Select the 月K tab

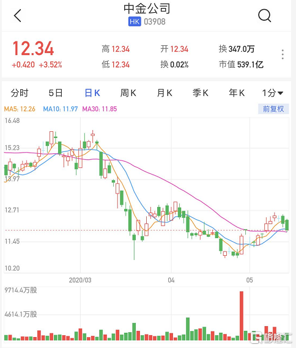tap(165, 93)
